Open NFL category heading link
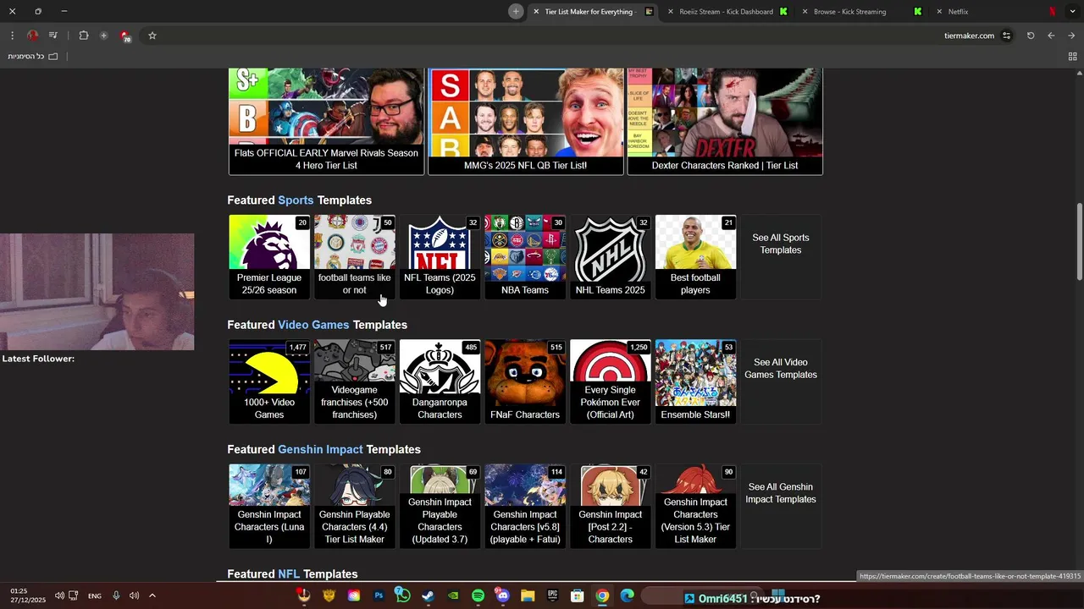 [289, 573]
